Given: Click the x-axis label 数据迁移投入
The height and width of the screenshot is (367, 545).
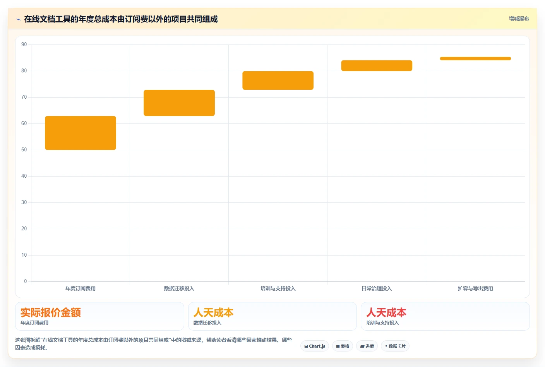Looking at the screenshot, I should click(179, 288).
